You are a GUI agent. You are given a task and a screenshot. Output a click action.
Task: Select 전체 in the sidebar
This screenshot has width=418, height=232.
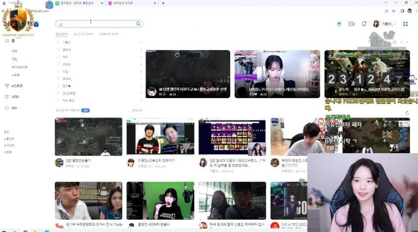14,51
